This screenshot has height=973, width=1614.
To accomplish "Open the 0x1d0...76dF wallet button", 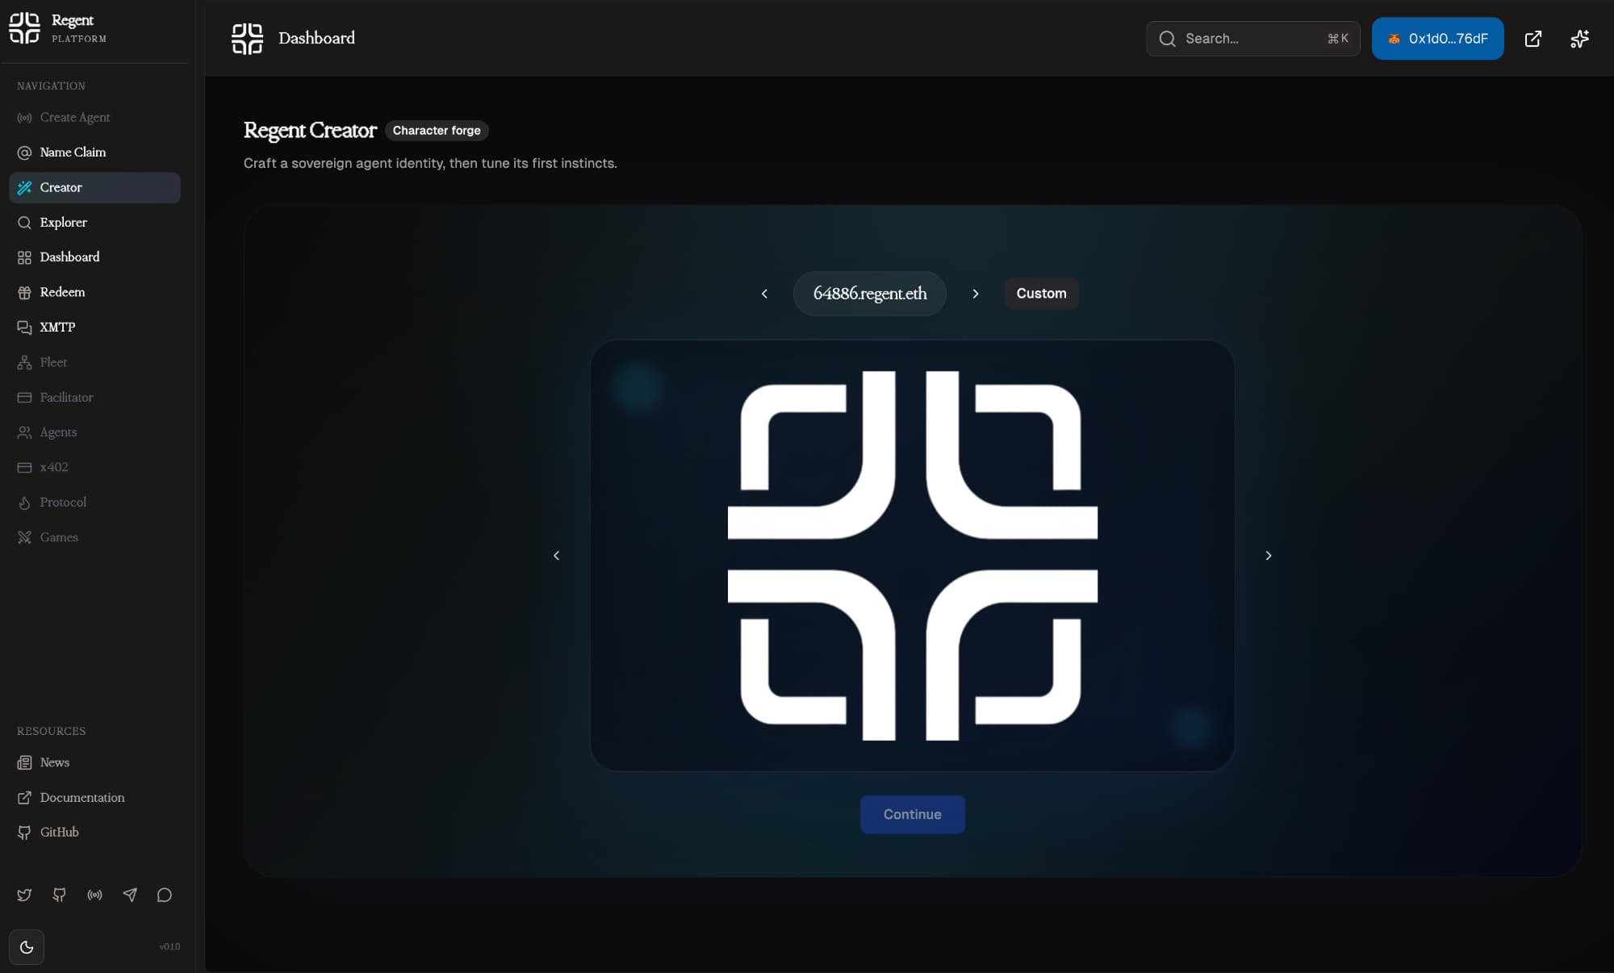I will [x=1437, y=39].
